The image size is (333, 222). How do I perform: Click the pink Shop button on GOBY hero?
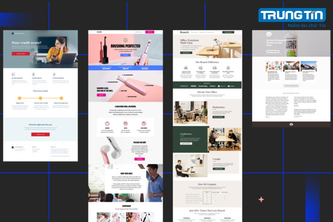point(150,31)
